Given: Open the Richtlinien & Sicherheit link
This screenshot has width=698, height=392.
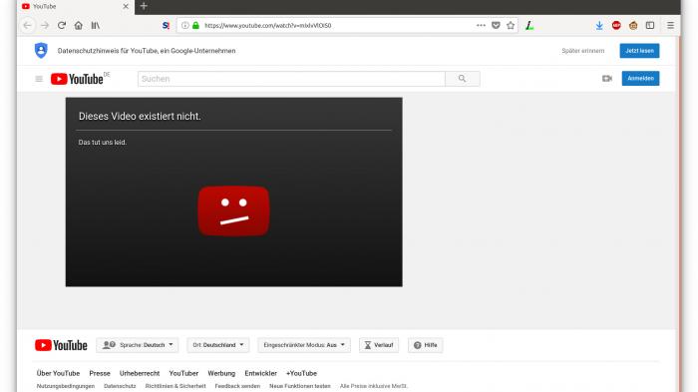Looking at the screenshot, I should click(175, 386).
